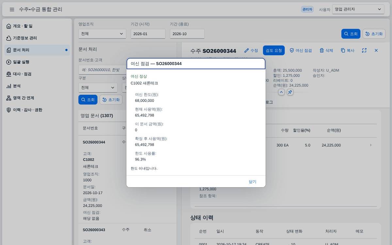Viewport: 392px width, 245px height.
Task: Click the document icon beside 문서 처리
Action: click(x=9, y=50)
